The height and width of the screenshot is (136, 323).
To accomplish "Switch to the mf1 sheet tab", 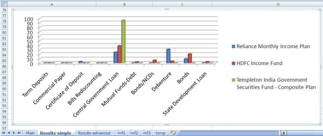I will 121,133.
